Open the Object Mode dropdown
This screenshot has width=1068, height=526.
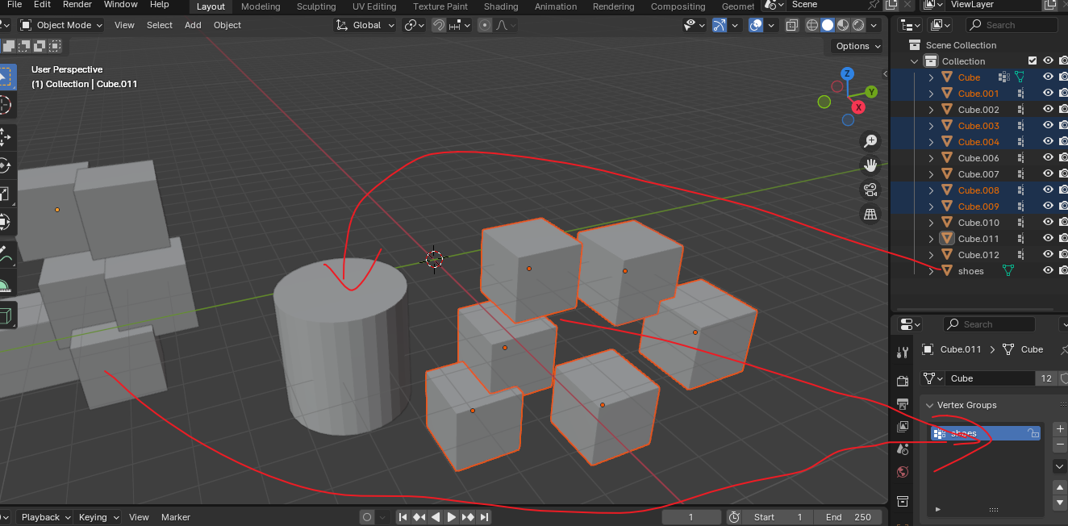(62, 25)
